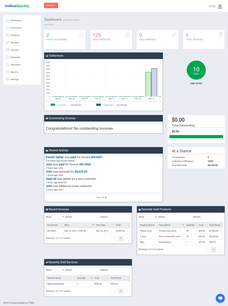The height and width of the screenshot is (306, 228).
Task: Click the Recent Invoices search field
Action: click(119, 217)
